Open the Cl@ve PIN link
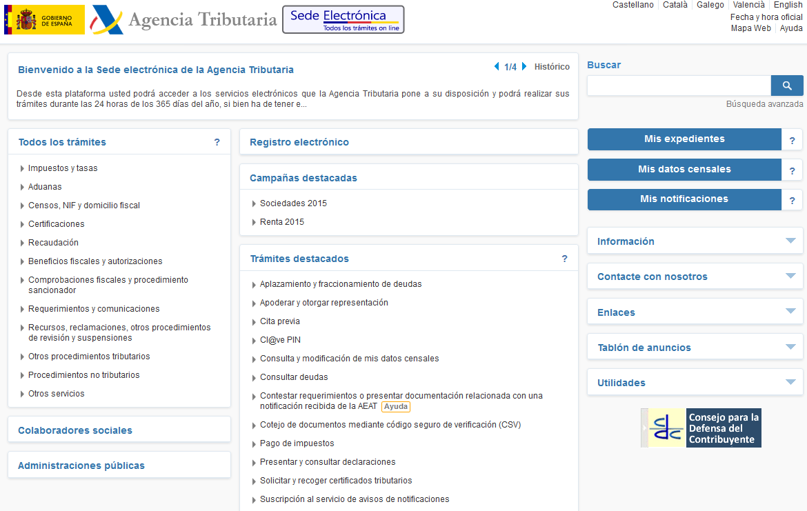This screenshot has width=807, height=511. 281,340
